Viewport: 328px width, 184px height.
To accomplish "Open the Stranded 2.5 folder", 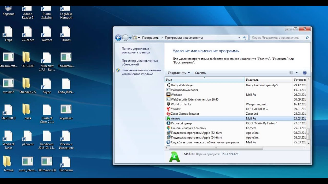I will [27, 86].
